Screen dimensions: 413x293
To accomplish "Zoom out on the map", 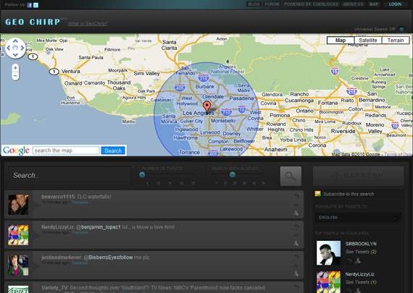I will pyautogui.click(x=15, y=76).
